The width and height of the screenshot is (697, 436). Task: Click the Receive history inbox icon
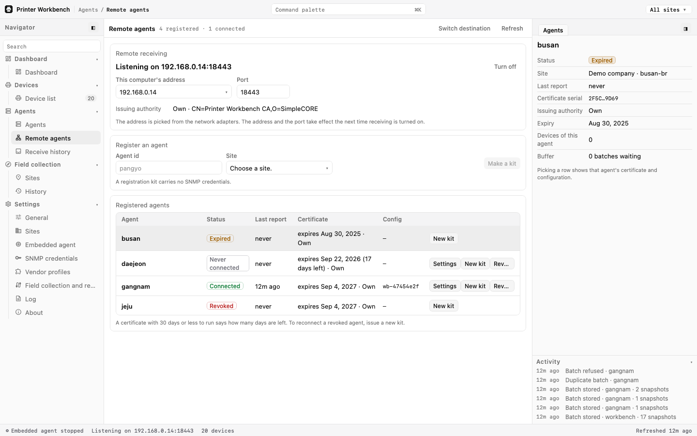pos(18,152)
